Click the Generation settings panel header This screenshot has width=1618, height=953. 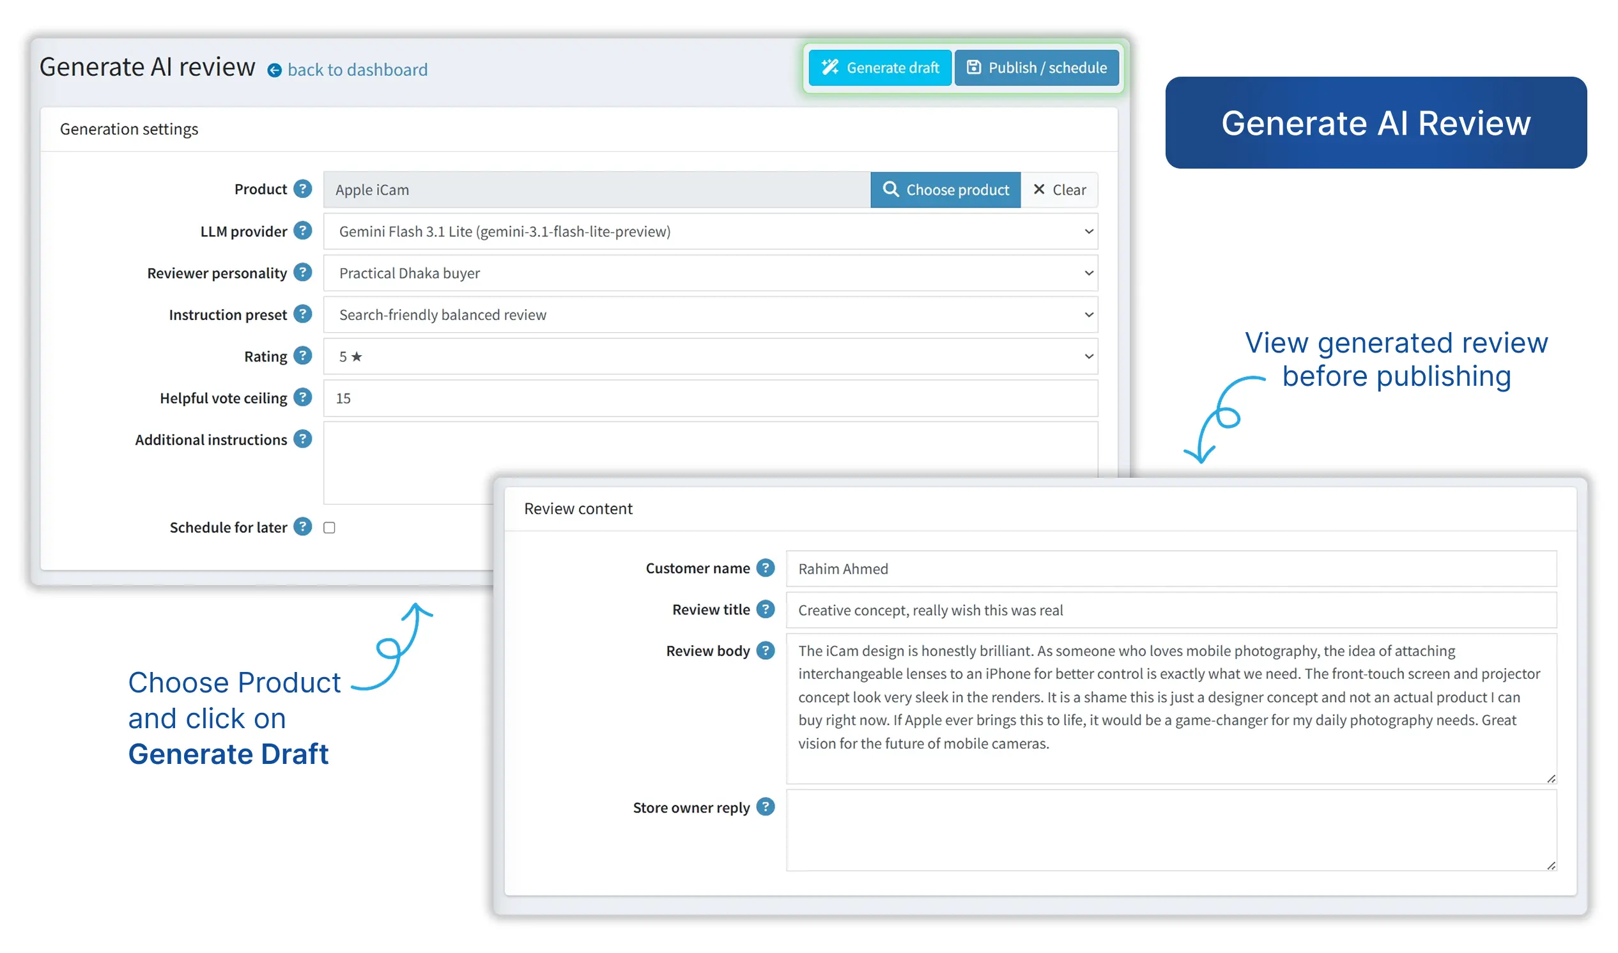click(579, 129)
